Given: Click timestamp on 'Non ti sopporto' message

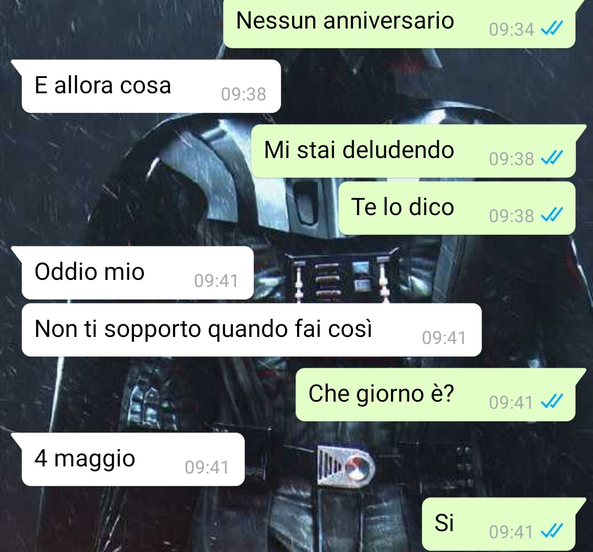Looking at the screenshot, I should [444, 338].
